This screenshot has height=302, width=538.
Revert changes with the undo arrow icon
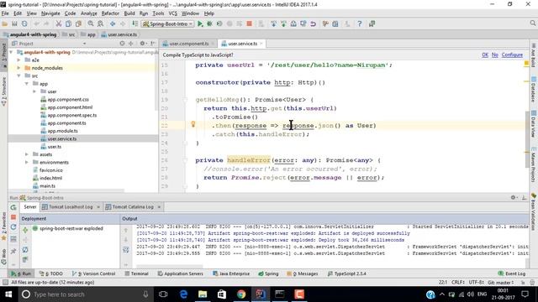click(313, 23)
